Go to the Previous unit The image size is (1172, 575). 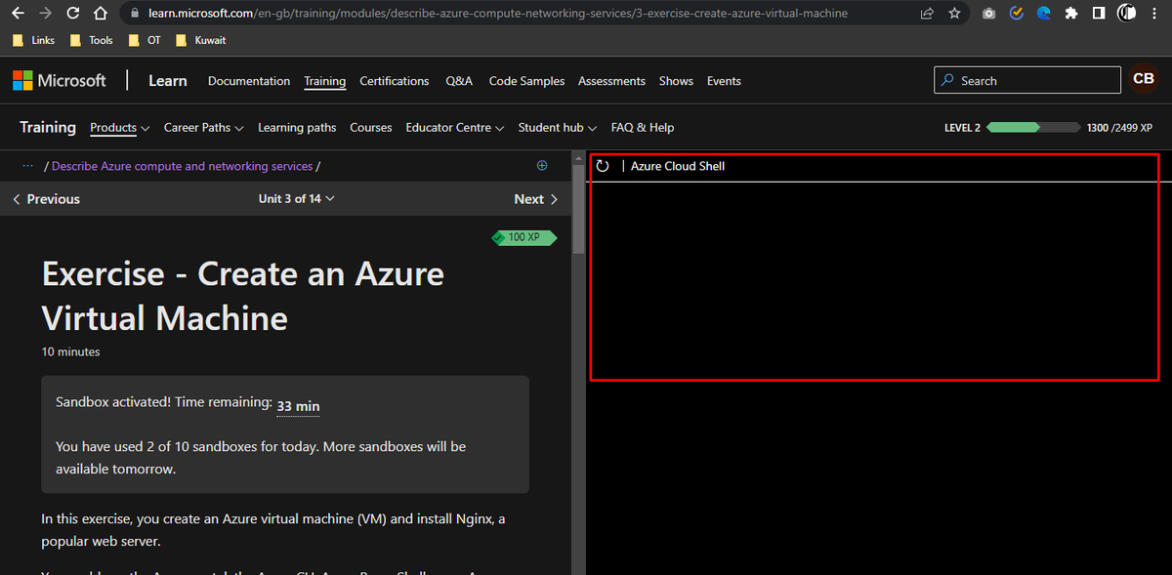coord(46,199)
